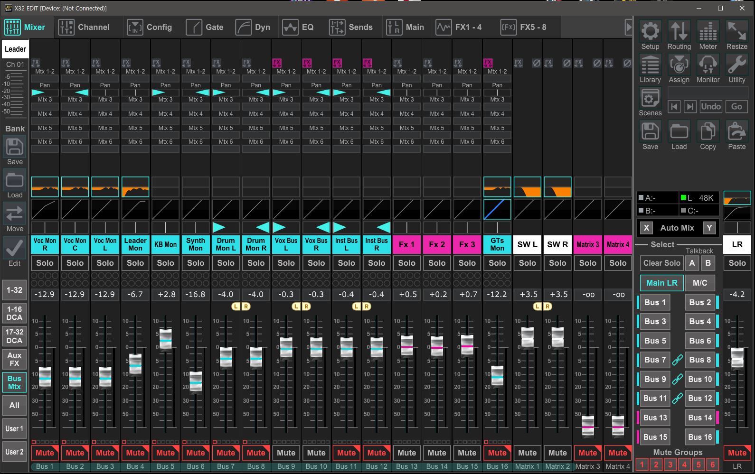
Task: Select the Main LR button
Action: coord(662,283)
